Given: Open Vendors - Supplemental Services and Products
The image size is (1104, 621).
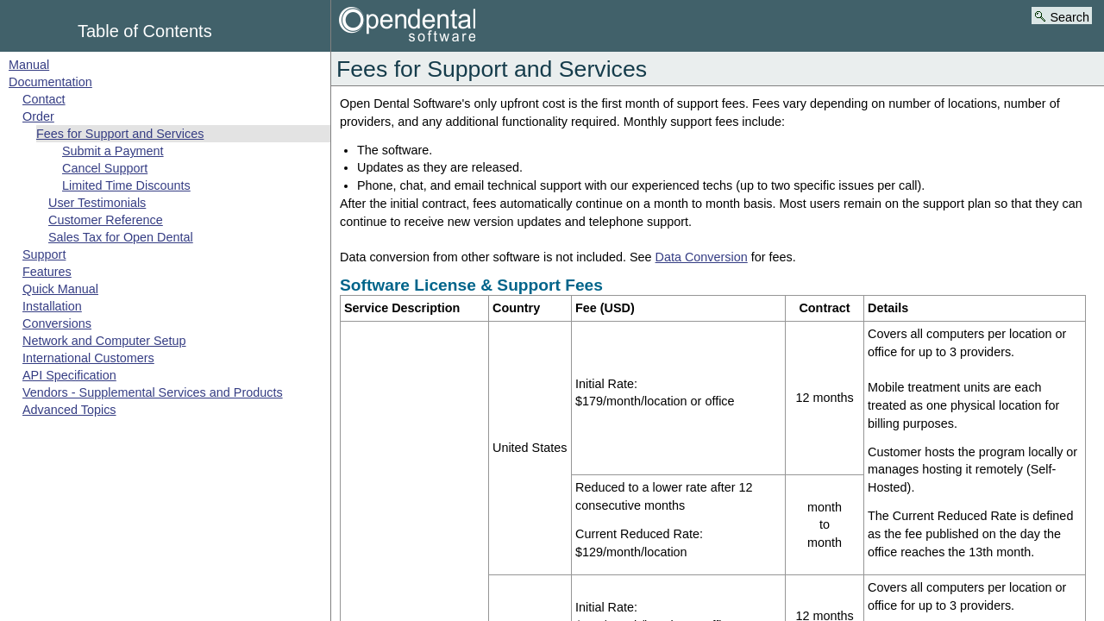Looking at the screenshot, I should pyautogui.click(x=152, y=392).
